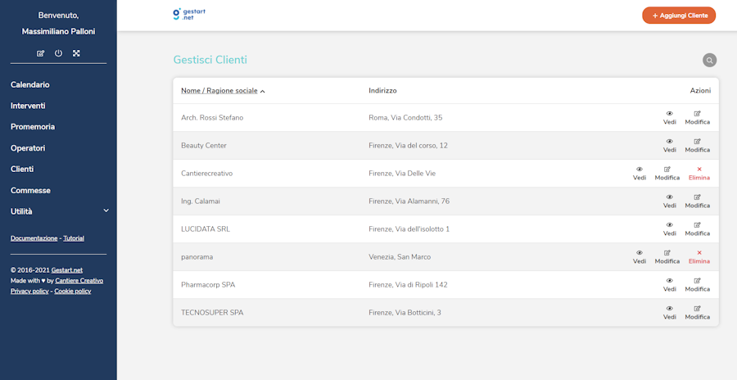Image resolution: width=737 pixels, height=380 pixels.
Task: Click the power logout icon in sidebar
Action: [58, 53]
